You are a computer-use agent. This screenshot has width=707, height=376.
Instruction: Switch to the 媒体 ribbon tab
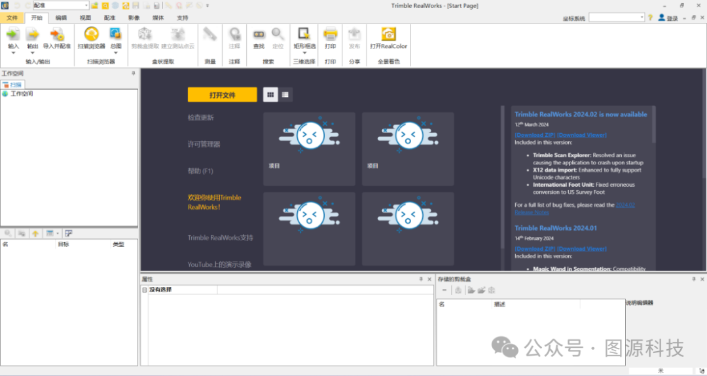(158, 18)
